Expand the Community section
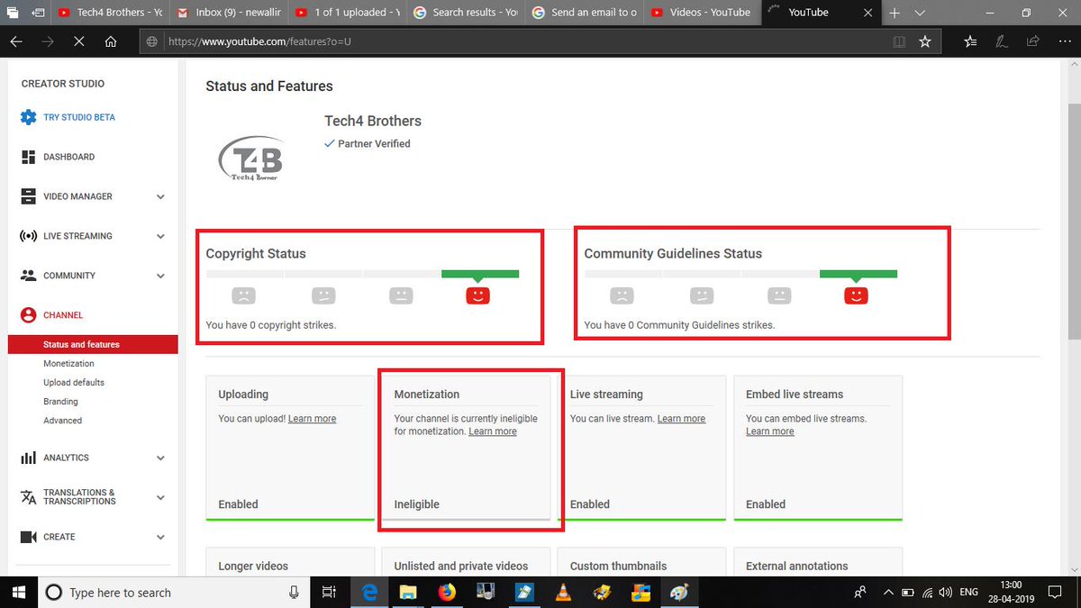The height and width of the screenshot is (608, 1081). (x=160, y=276)
